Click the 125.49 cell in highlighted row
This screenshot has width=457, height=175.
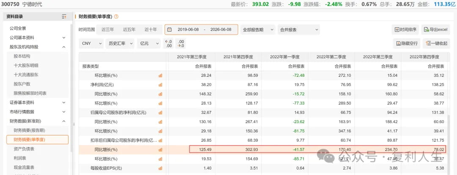[x=205, y=150]
